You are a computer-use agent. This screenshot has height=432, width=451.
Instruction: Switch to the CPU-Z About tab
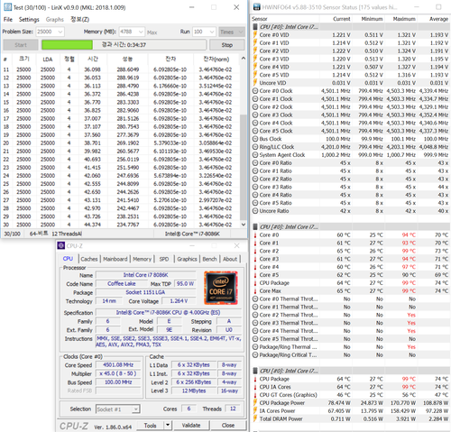coord(230,259)
